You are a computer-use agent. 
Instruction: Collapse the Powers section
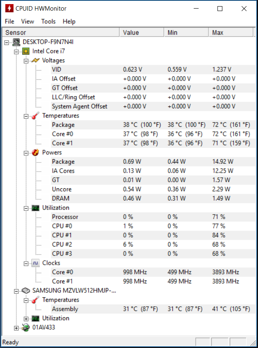click(x=26, y=153)
